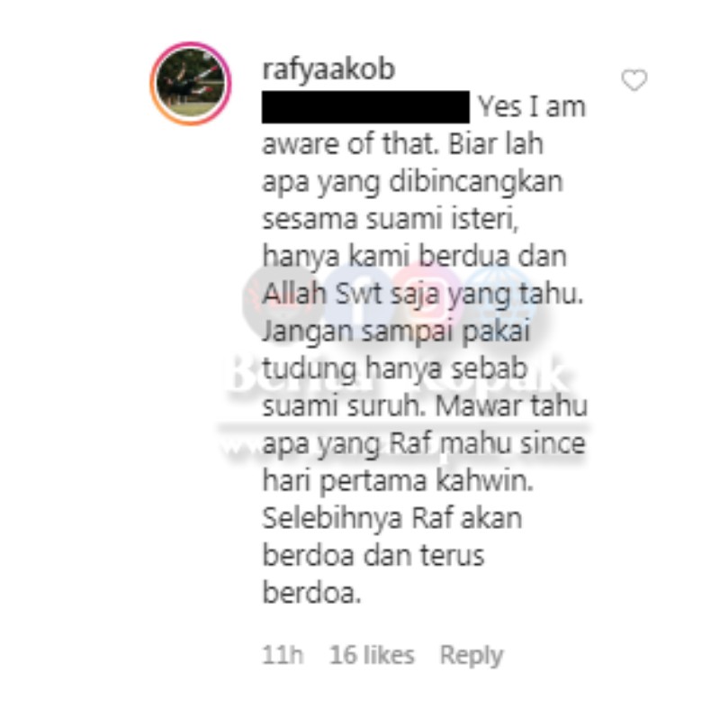Reply to rafyaakob's comment
The image size is (720, 701).
coord(471,655)
